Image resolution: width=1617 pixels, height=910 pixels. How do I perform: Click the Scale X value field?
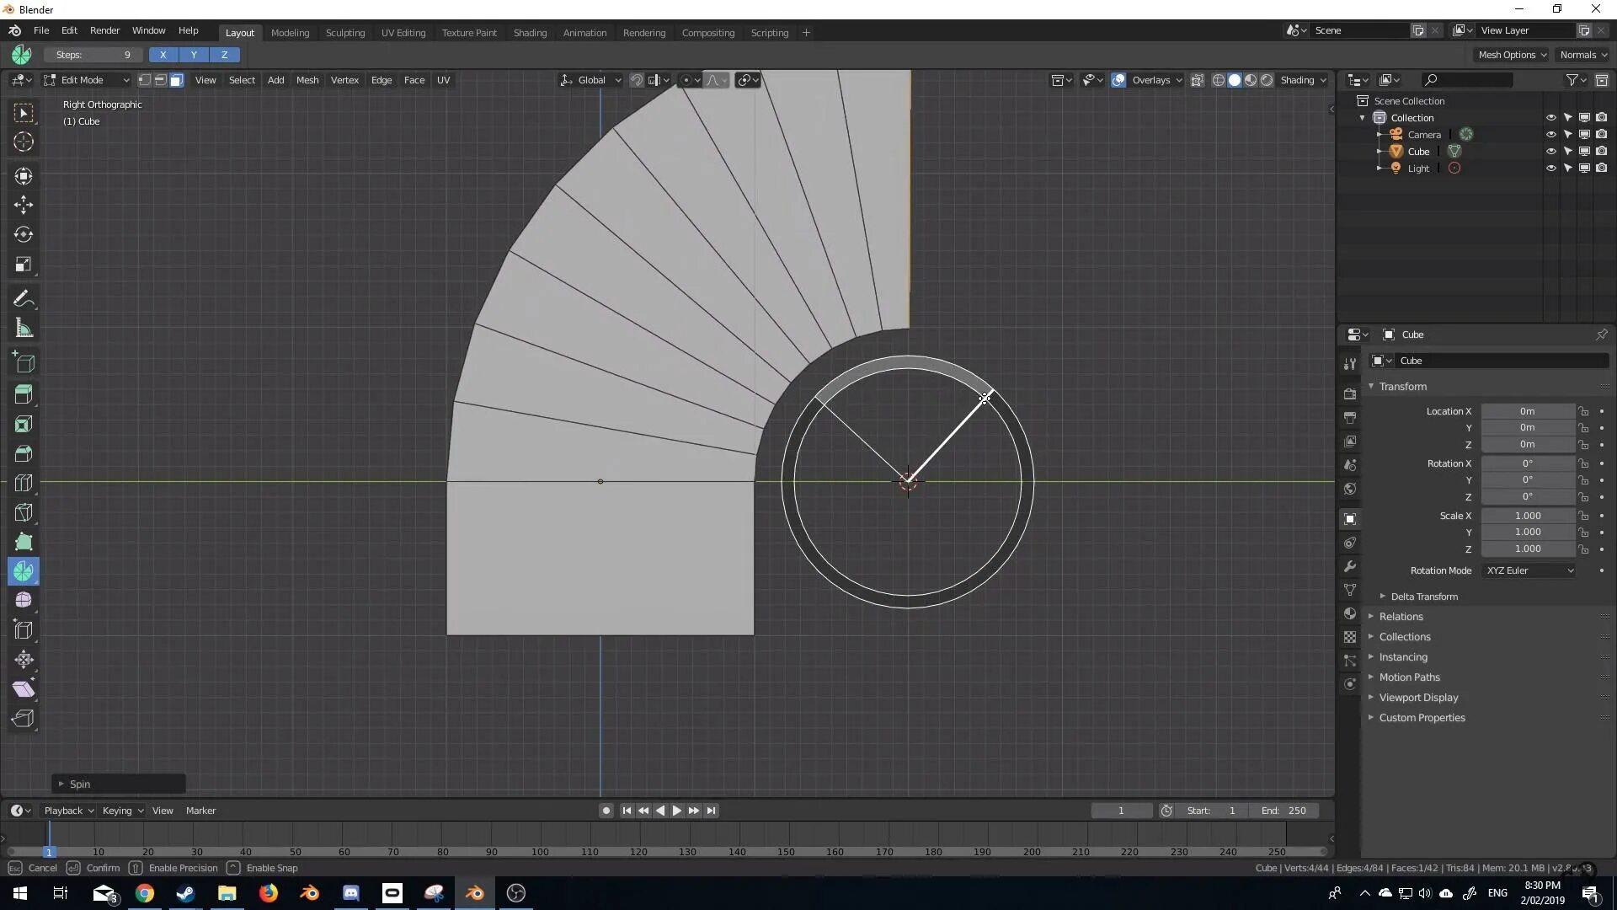point(1528,516)
